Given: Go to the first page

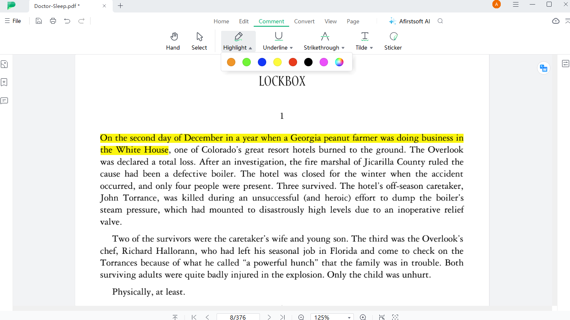Looking at the screenshot, I should [194, 317].
